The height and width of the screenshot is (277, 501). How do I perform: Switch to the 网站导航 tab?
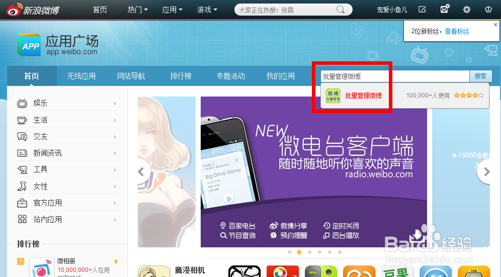coord(131,76)
